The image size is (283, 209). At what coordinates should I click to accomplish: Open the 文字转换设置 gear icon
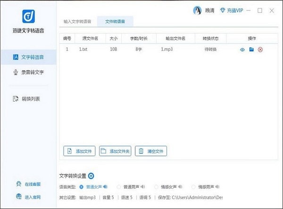(x=91, y=176)
